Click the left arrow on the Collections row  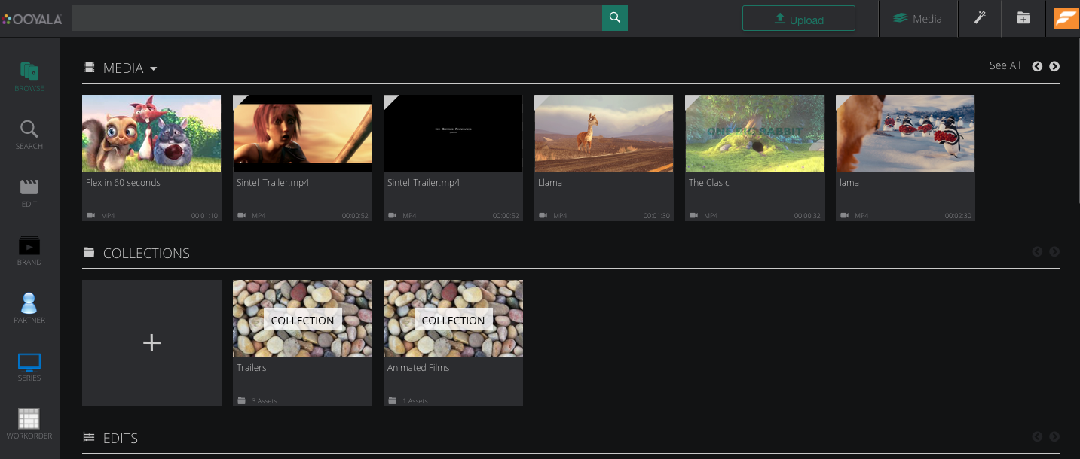click(x=1037, y=251)
